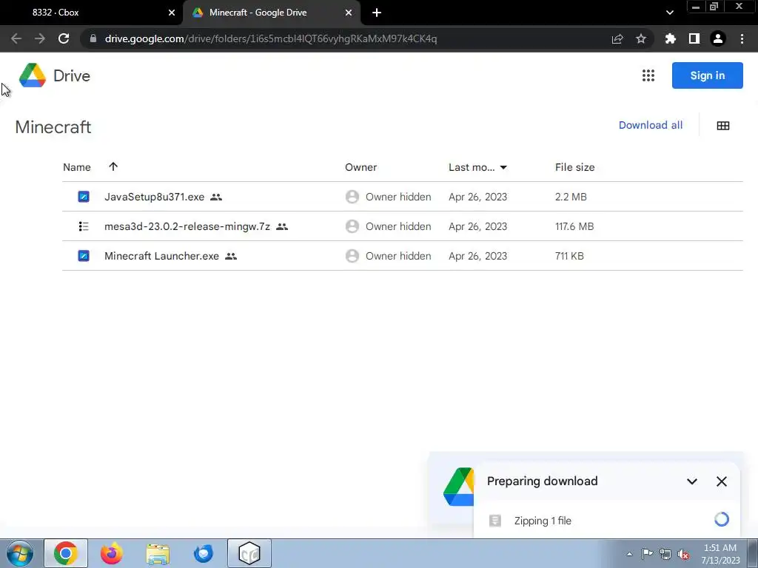Bookmark this tab with star icon
Screen dimensions: 758x568
(641, 38)
